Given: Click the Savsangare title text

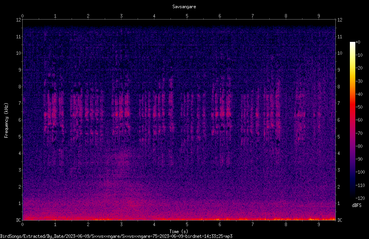Looking at the screenshot, I should [x=184, y=7].
